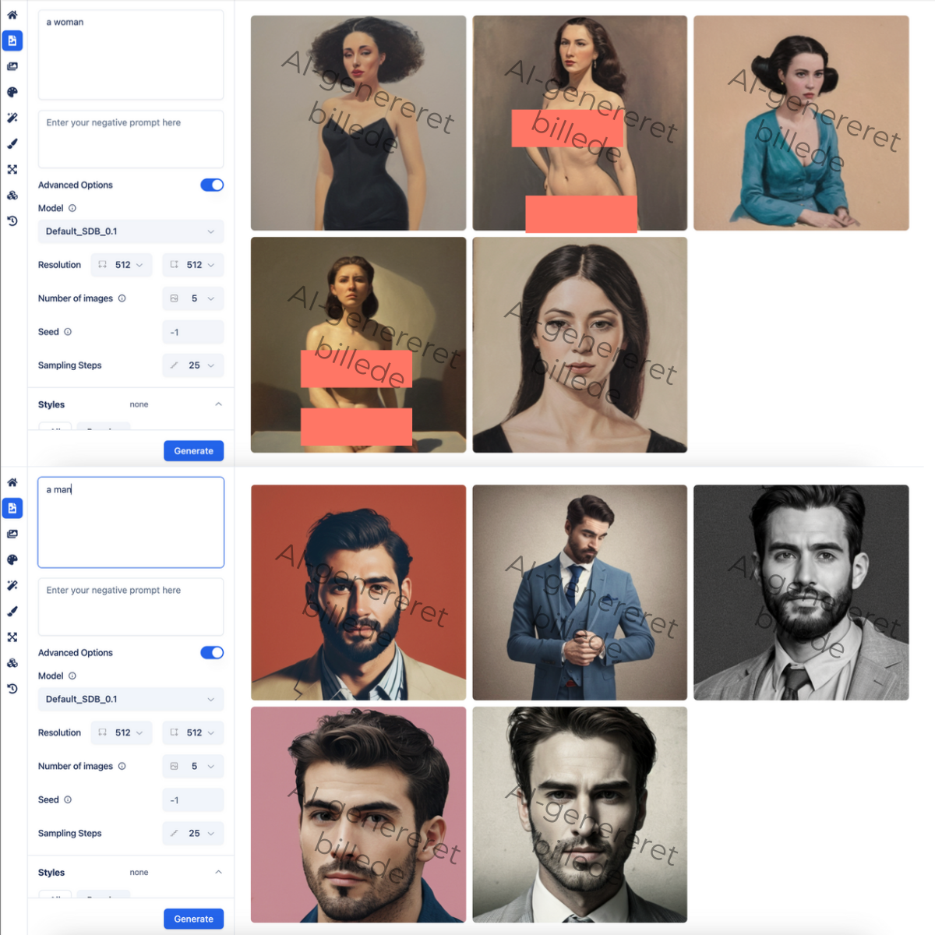Select color palette icon in the "a woman" sidebar
This screenshot has height=935, width=935.
12,92
